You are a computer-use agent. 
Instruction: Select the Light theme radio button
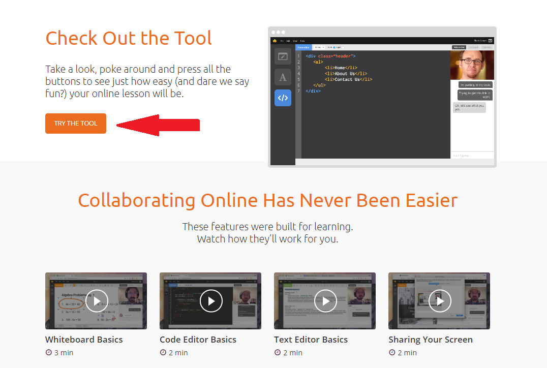343,47
